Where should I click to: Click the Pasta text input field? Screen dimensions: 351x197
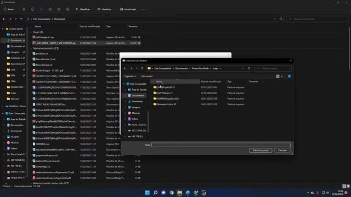(x=221, y=145)
